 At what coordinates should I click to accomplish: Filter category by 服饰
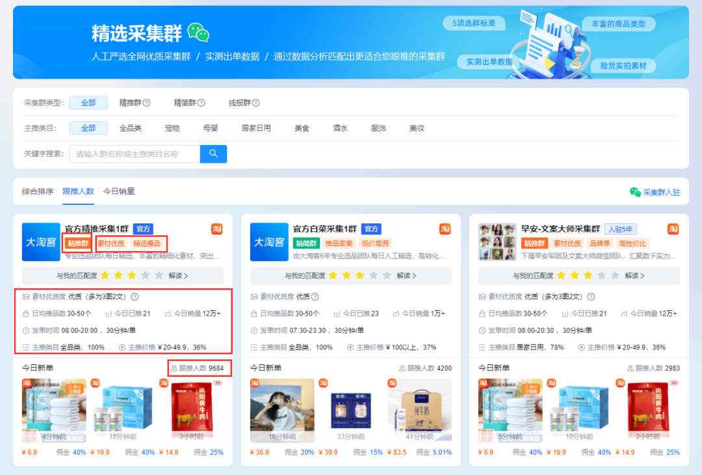pyautogui.click(x=378, y=128)
